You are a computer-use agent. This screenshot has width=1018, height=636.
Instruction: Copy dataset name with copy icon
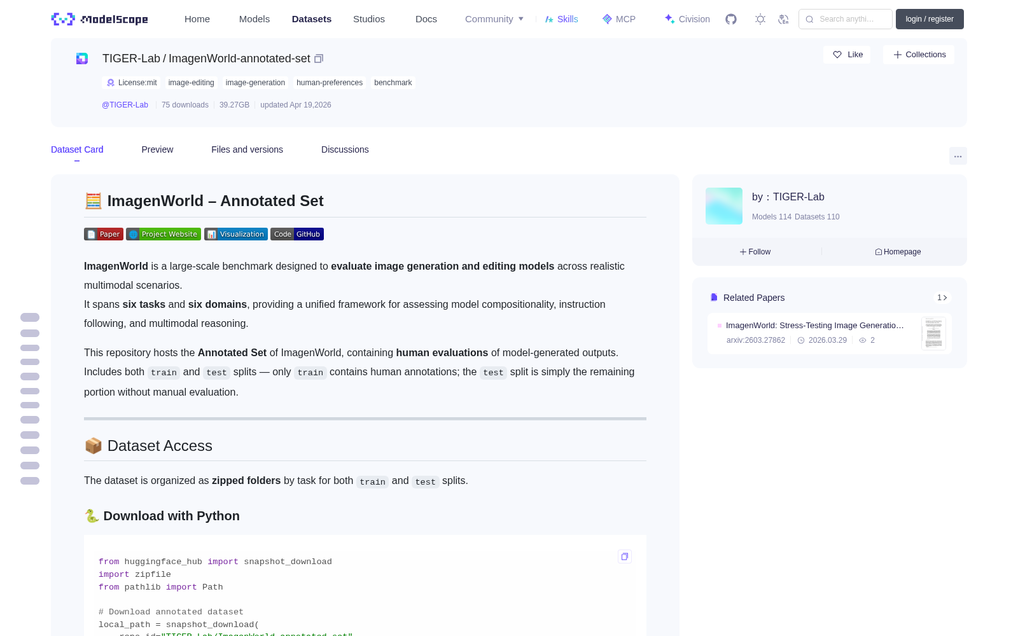pos(319,59)
